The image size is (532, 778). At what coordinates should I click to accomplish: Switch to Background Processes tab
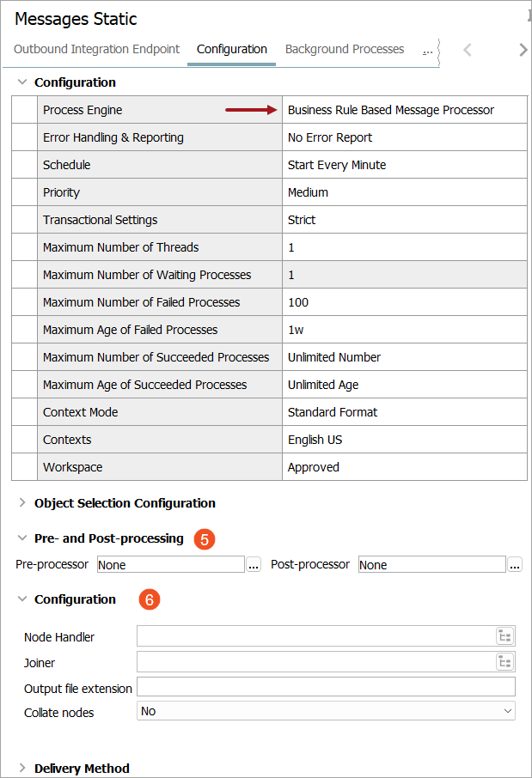pyautogui.click(x=344, y=49)
